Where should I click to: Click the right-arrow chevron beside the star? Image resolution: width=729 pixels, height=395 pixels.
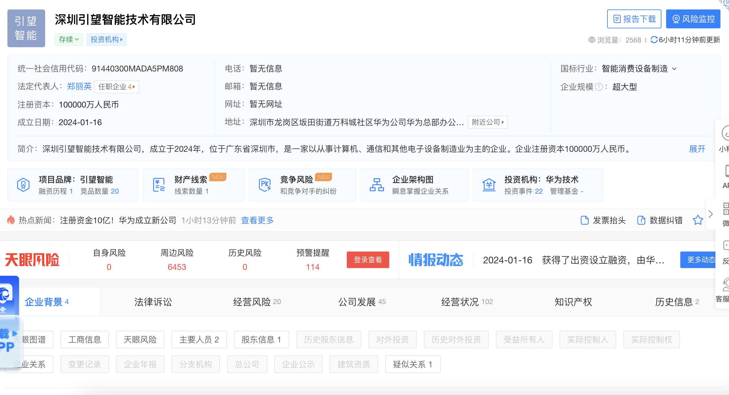711,214
